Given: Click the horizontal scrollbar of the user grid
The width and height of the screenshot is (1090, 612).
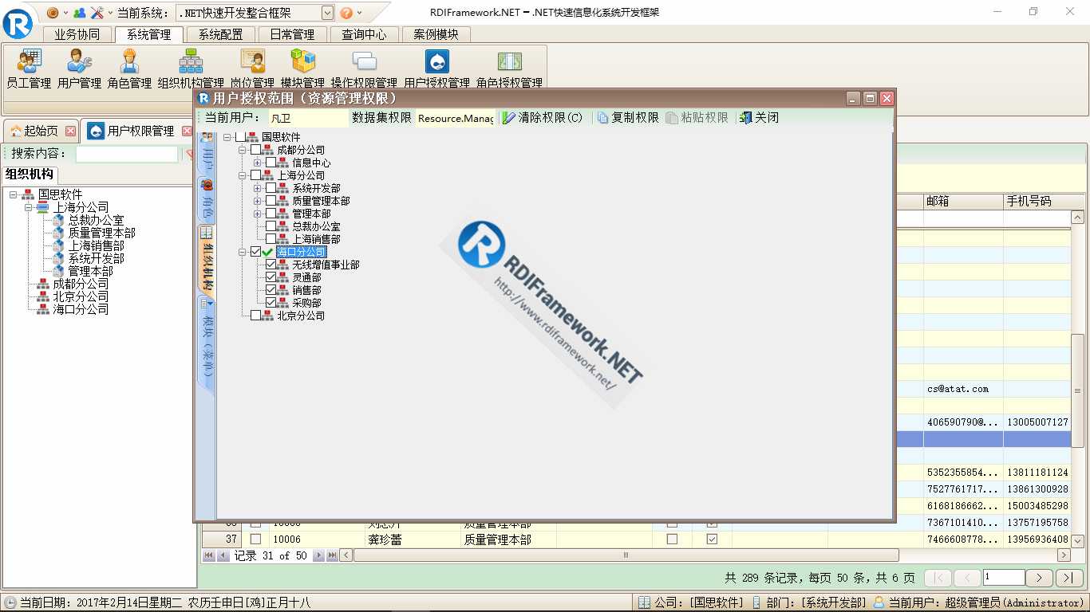Looking at the screenshot, I should coord(626,555).
